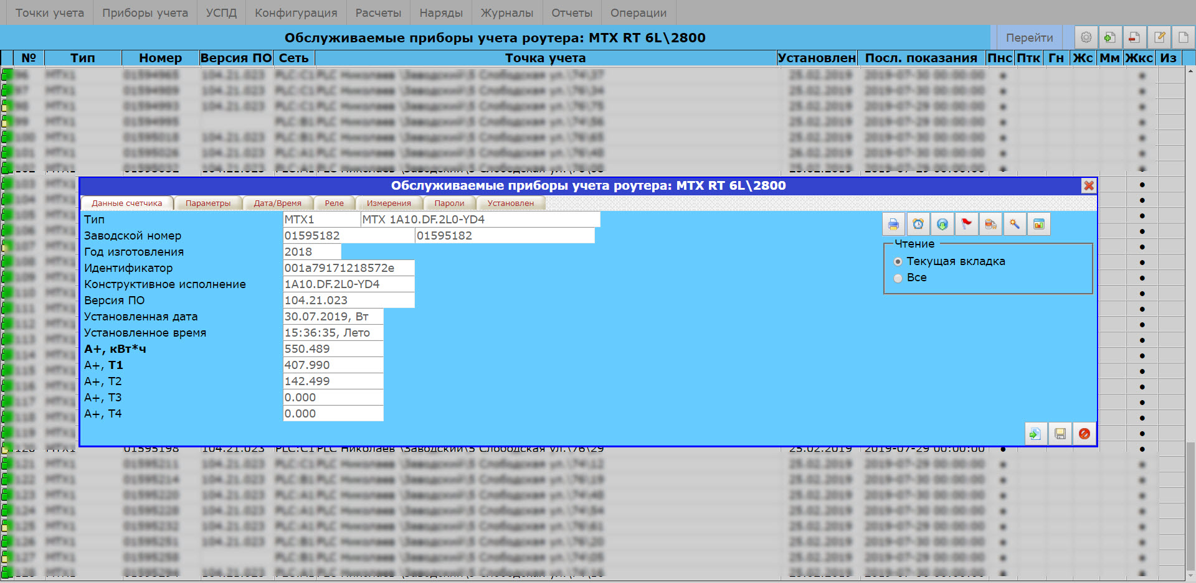
Task: Open the 'Расчеты' menu
Action: pyautogui.click(x=378, y=12)
